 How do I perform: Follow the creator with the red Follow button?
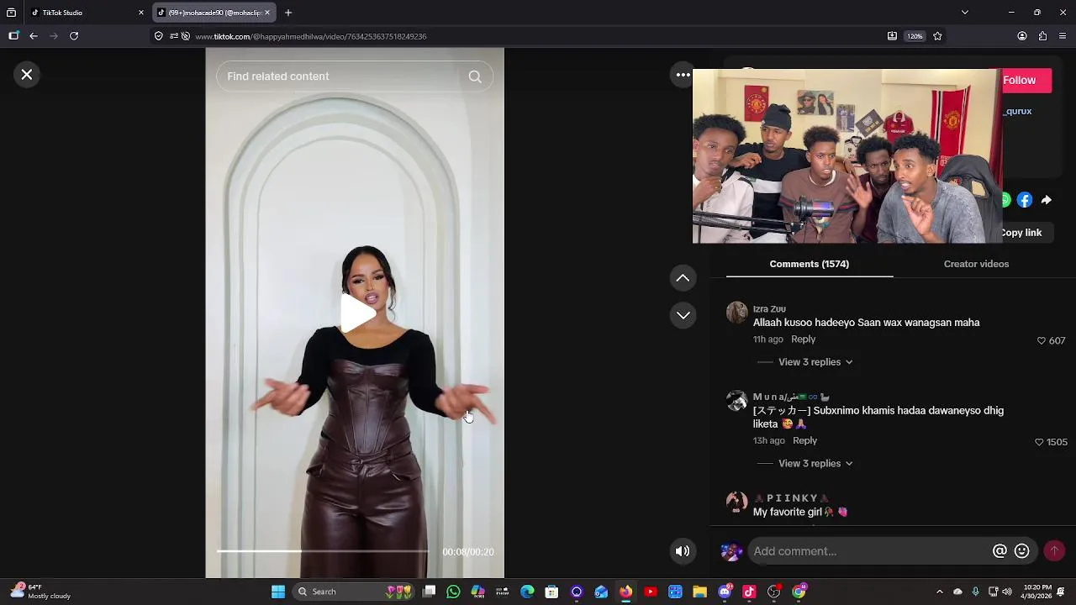(x=1026, y=80)
